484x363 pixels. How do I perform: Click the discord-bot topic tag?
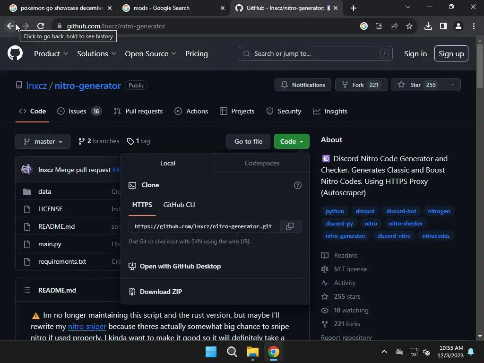(x=401, y=211)
